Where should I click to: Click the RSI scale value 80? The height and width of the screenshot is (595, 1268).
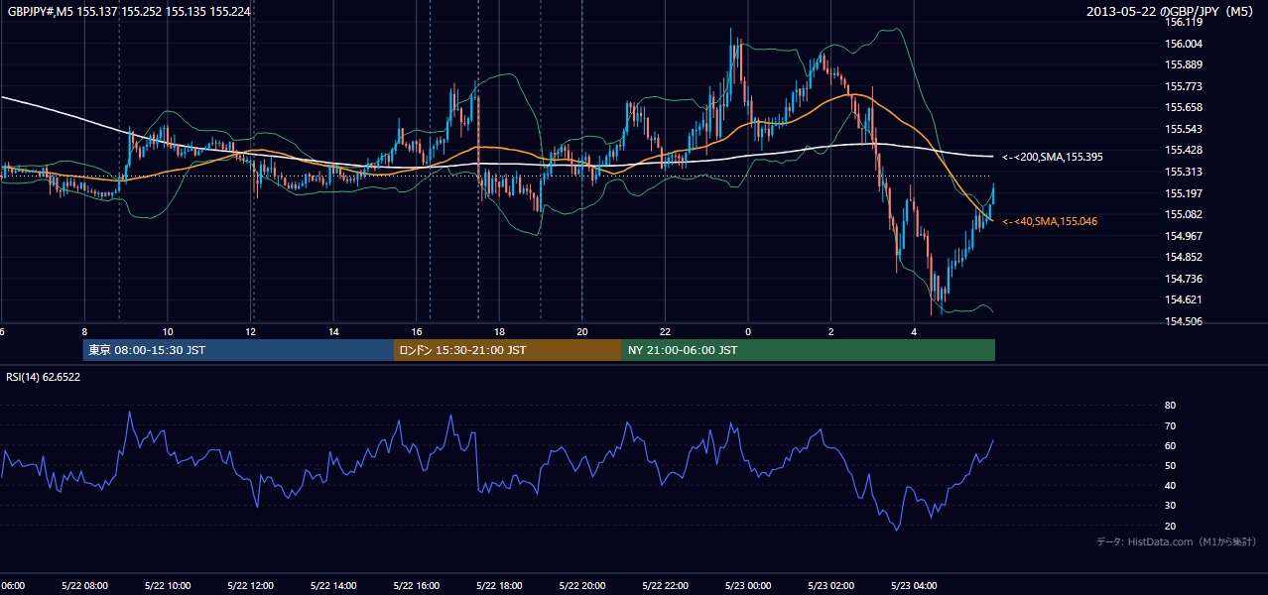click(1171, 406)
